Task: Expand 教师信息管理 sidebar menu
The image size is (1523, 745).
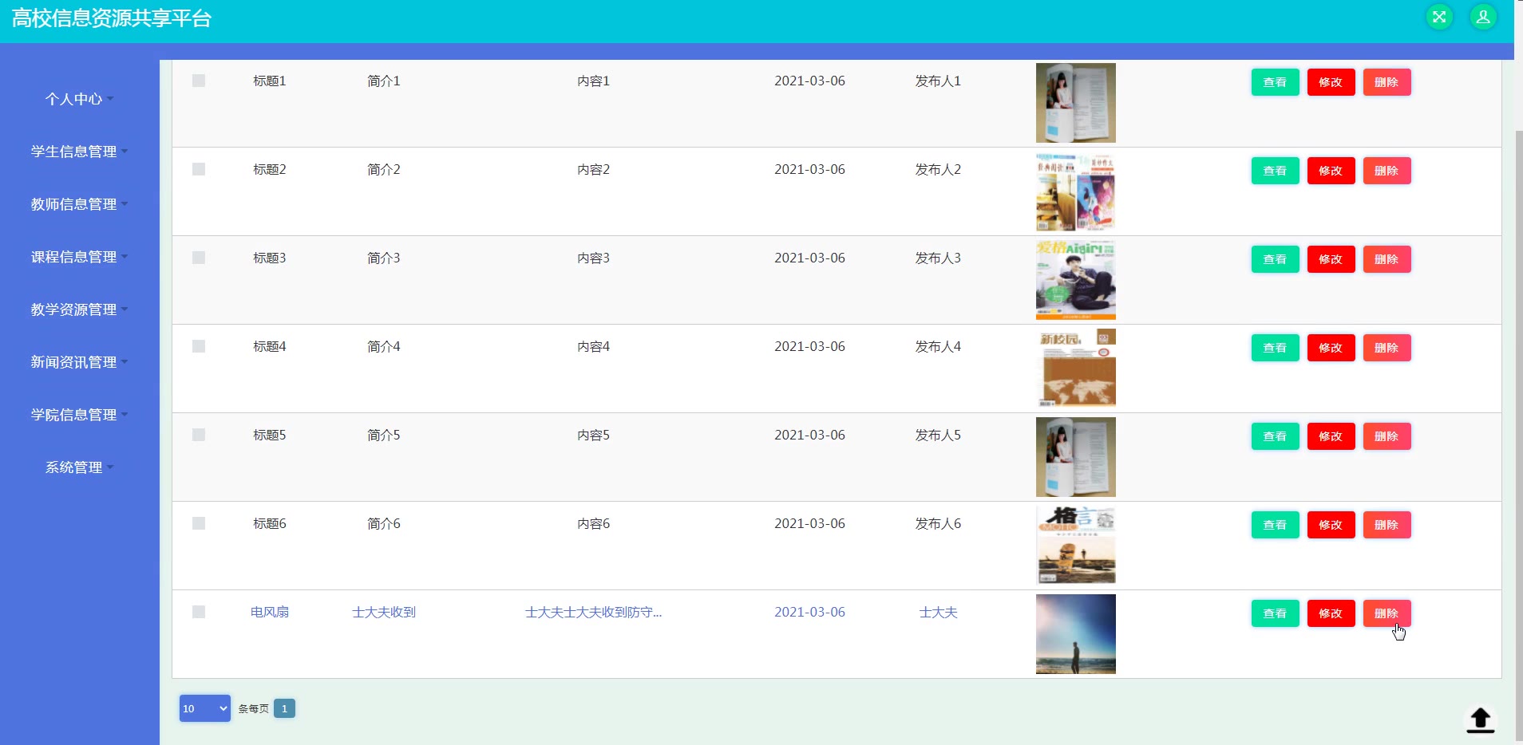Action: pyautogui.click(x=80, y=204)
